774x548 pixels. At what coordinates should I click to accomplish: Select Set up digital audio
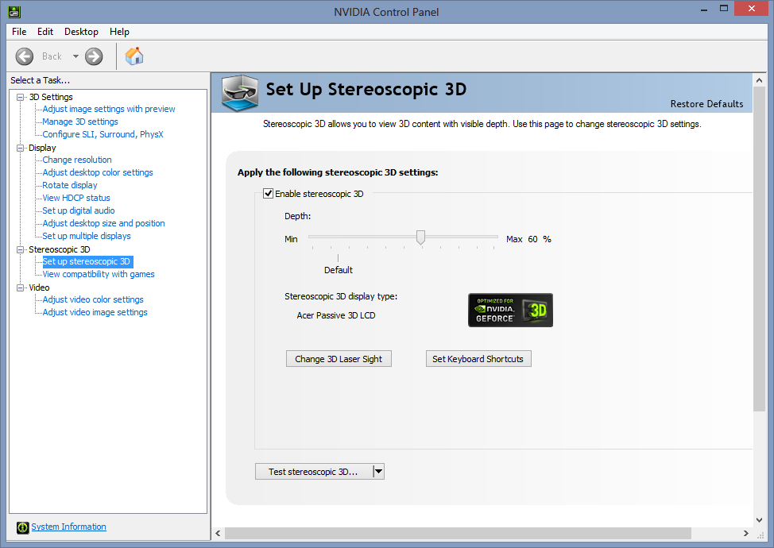pos(79,210)
